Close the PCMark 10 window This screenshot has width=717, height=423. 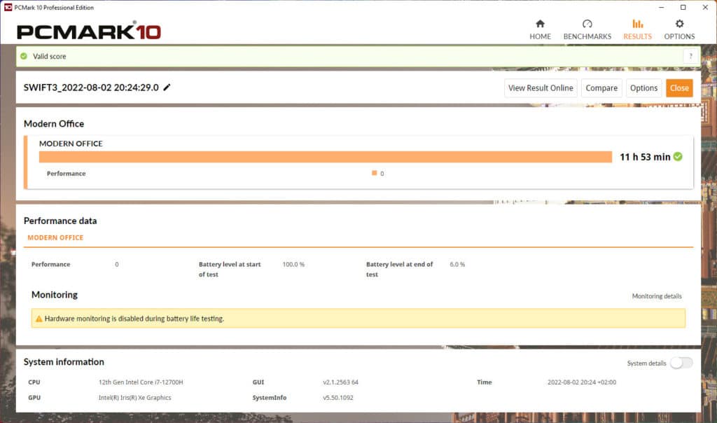point(705,7)
